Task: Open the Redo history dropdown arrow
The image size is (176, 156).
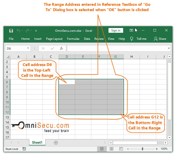Action: 31,31
